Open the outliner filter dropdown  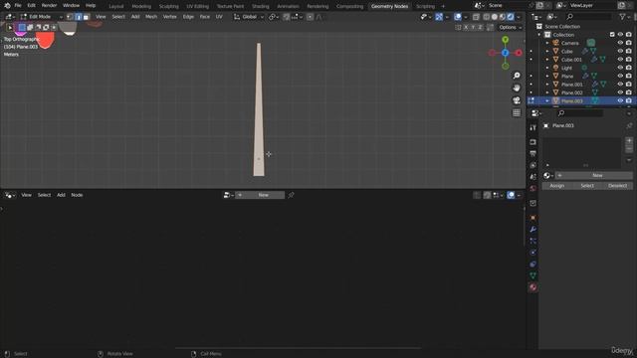624,17
